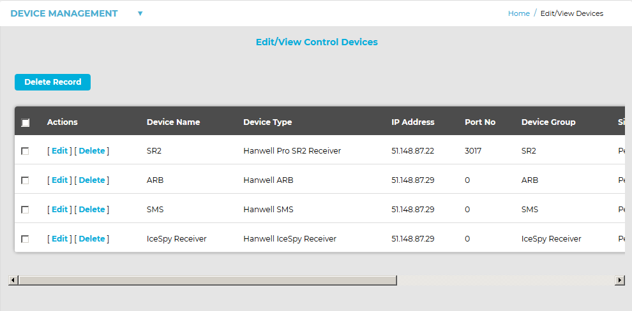Delete the ARB device record
This screenshot has width=632, height=311.
pyautogui.click(x=91, y=180)
